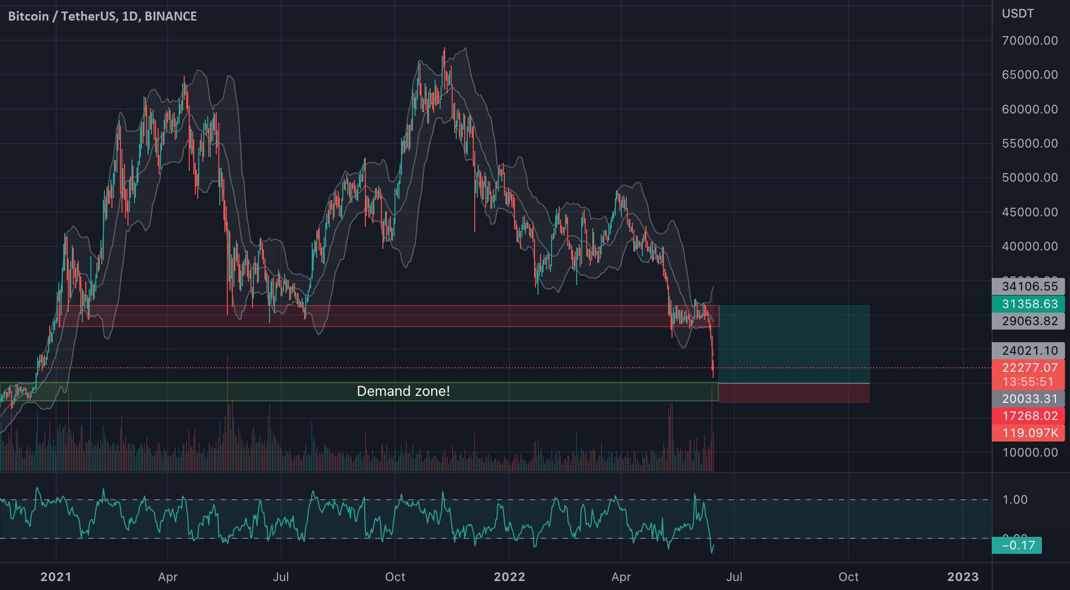1070x590 pixels.
Task: Click the 119.097K volume label
Action: coord(1029,433)
